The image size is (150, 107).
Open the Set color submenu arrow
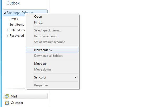[x=76, y=77]
